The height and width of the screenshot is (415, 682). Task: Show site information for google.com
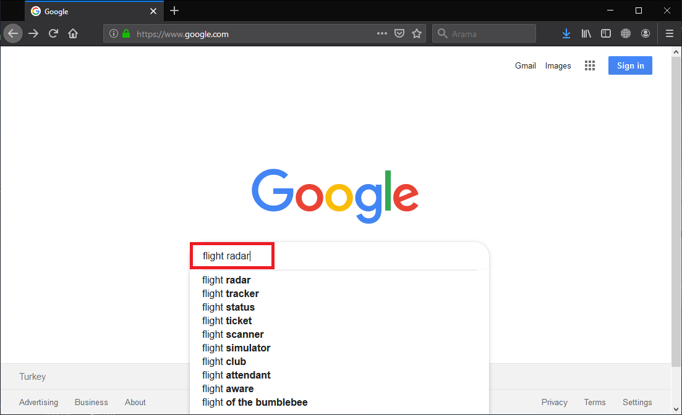coord(114,34)
